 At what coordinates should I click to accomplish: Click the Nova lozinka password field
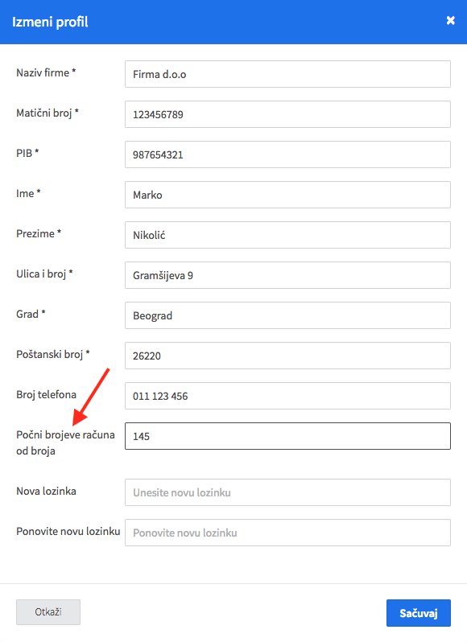[x=287, y=492]
